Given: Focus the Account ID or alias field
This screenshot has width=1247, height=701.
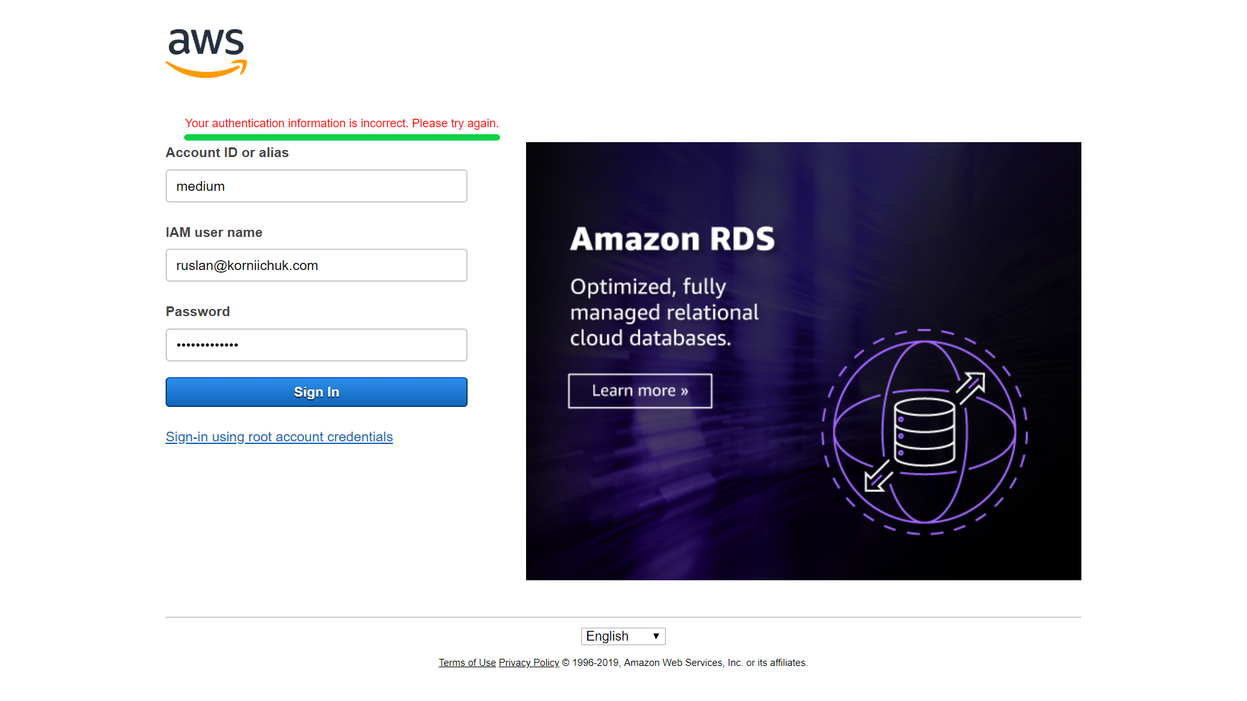Looking at the screenshot, I should [x=316, y=186].
